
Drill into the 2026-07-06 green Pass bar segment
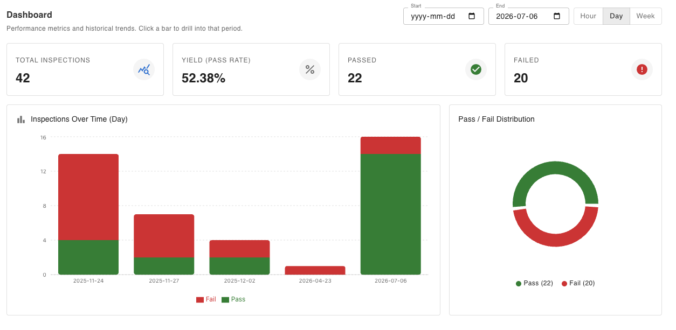391,214
